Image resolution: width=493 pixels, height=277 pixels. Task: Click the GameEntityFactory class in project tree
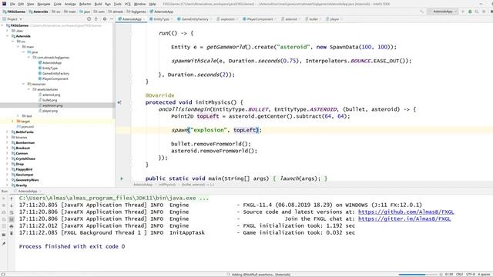click(x=55, y=74)
